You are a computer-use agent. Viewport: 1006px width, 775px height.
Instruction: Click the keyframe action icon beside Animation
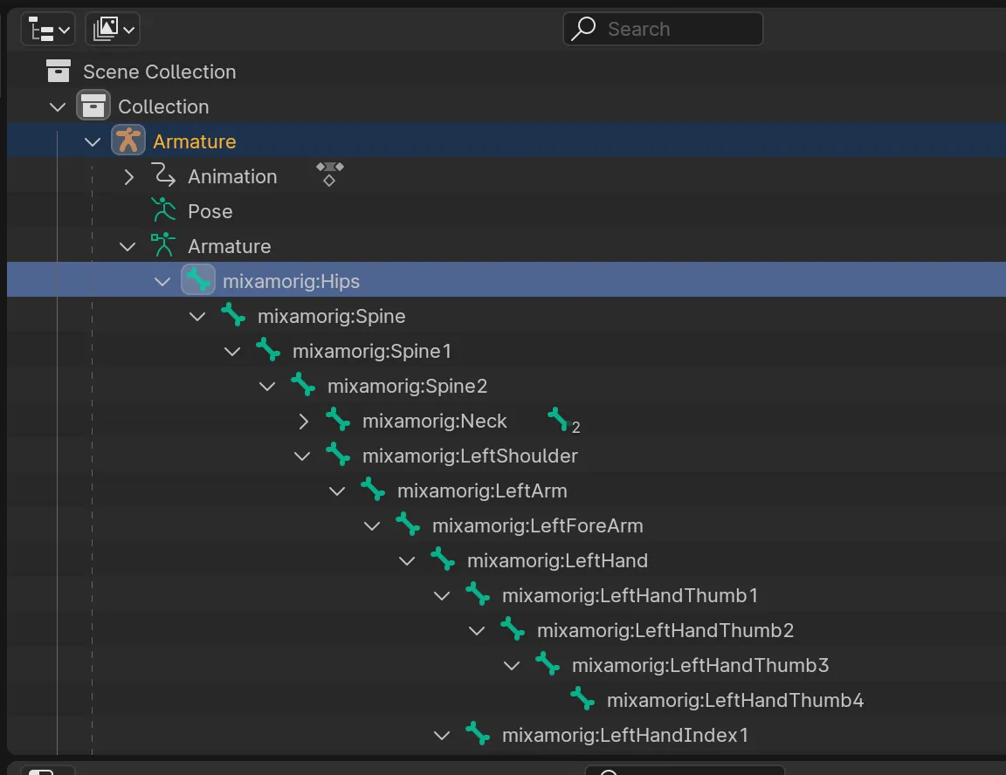click(x=329, y=173)
